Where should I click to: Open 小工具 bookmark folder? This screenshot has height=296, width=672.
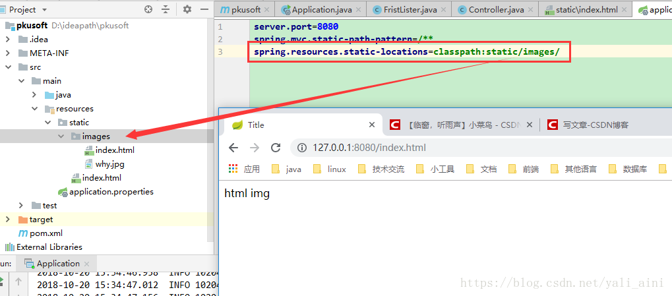click(x=435, y=169)
